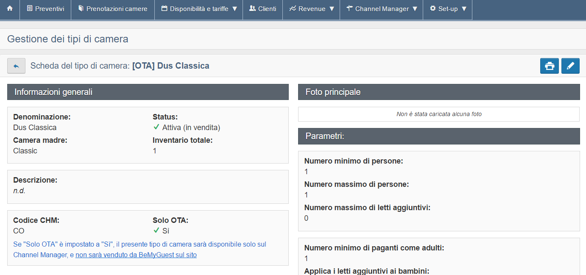Open the Revenue dropdown menu
This screenshot has height=275, width=586.
[332, 9]
